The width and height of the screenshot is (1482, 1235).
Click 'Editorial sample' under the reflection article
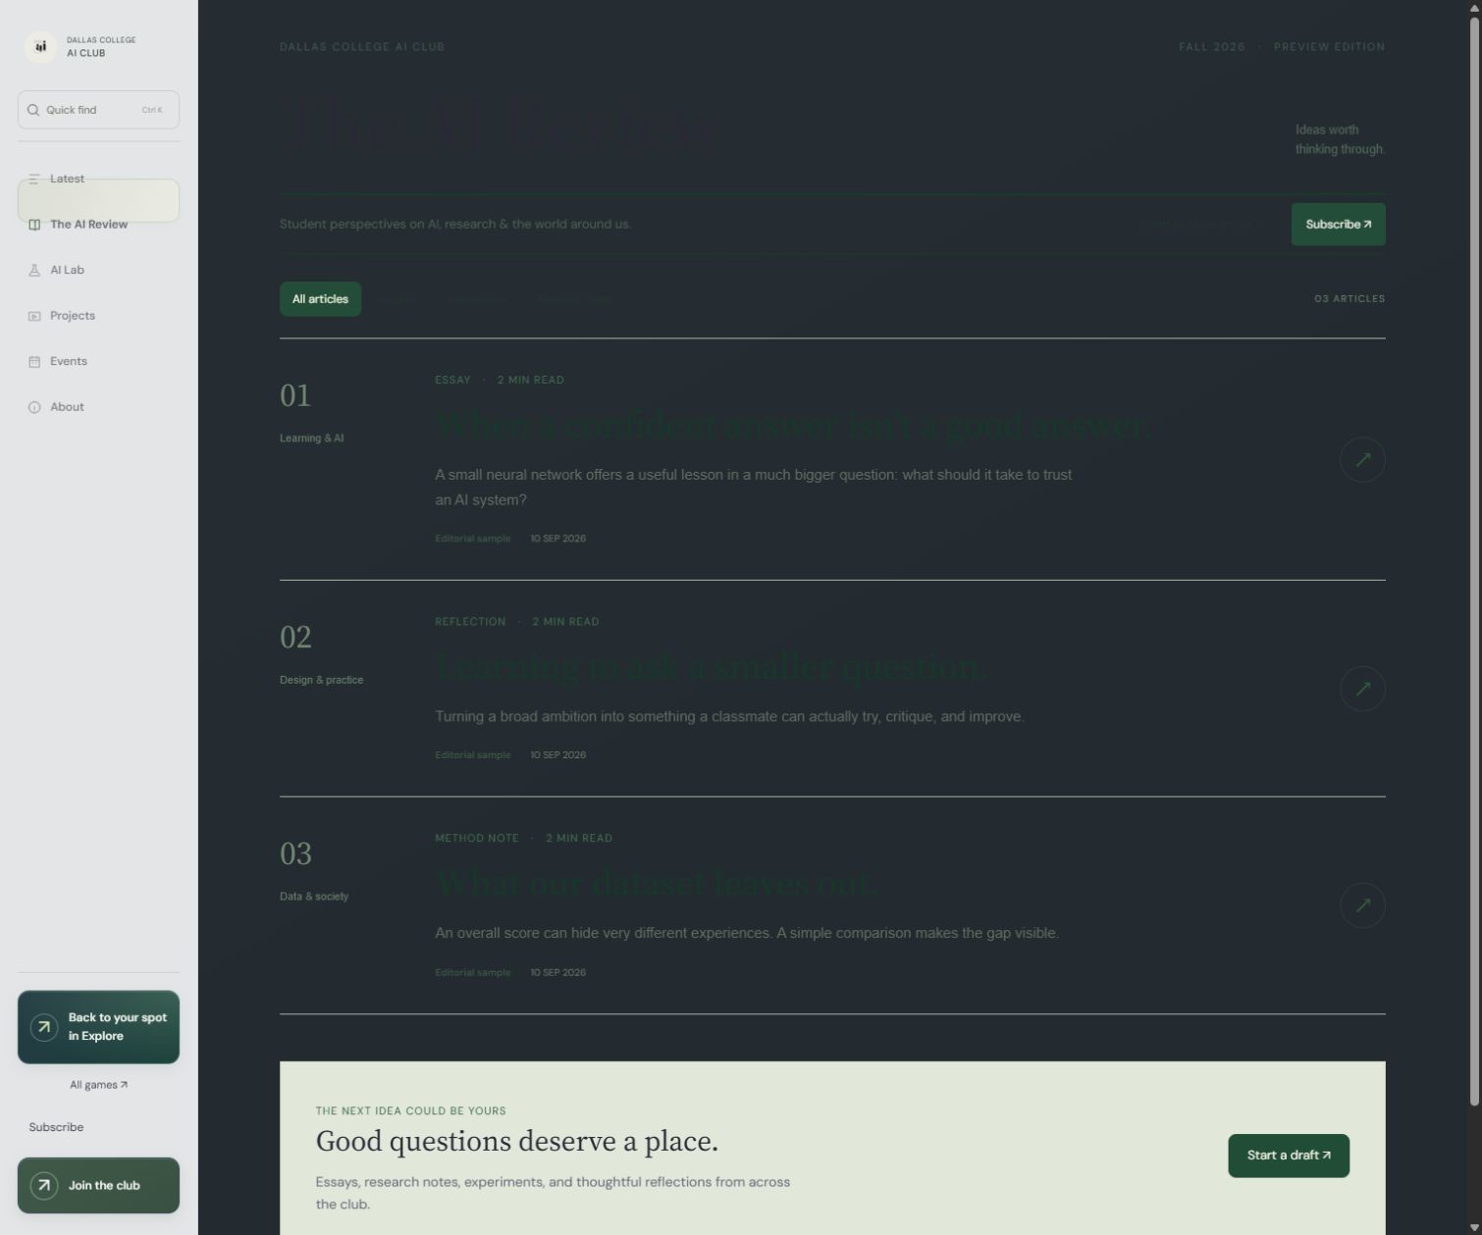click(473, 755)
